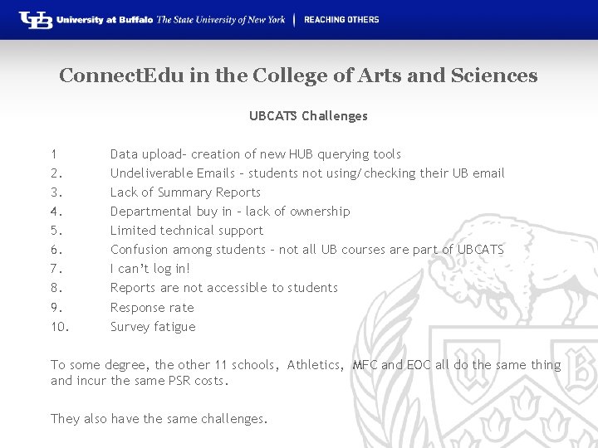Click the UB interlocking logo in header
The width and height of the screenshot is (598, 448).
pyautogui.click(x=36, y=20)
